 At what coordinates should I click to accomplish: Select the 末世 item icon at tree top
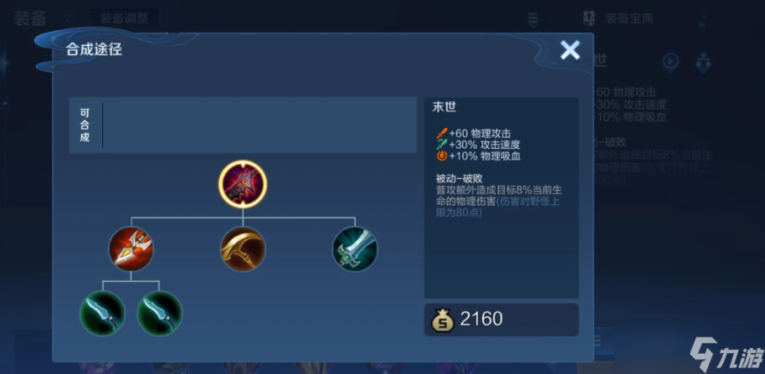243,184
